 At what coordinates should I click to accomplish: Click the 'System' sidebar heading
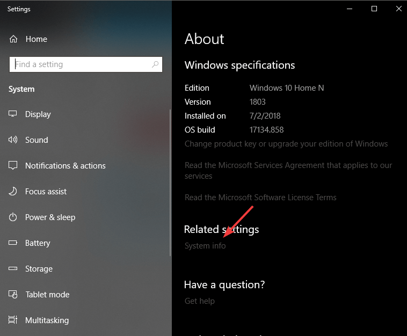coord(21,89)
